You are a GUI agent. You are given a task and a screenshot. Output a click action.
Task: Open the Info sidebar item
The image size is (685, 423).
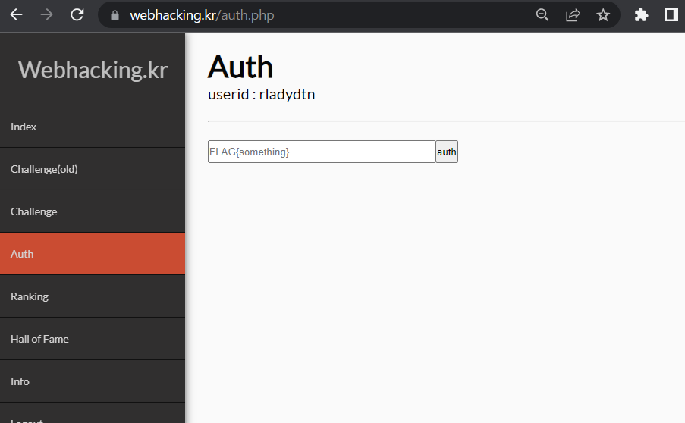[93, 381]
